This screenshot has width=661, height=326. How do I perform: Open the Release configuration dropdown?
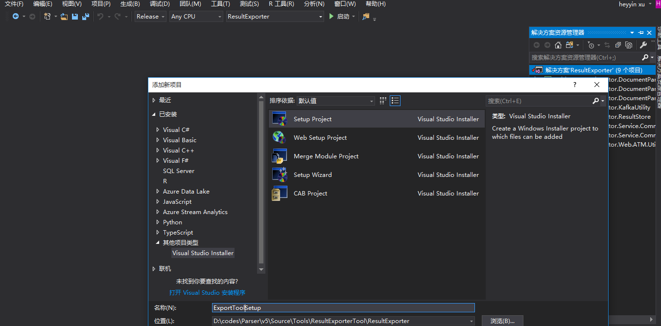[x=151, y=17]
